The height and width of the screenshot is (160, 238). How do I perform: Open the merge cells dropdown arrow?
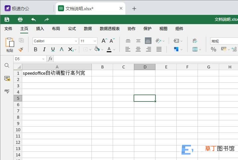coord(200,50)
